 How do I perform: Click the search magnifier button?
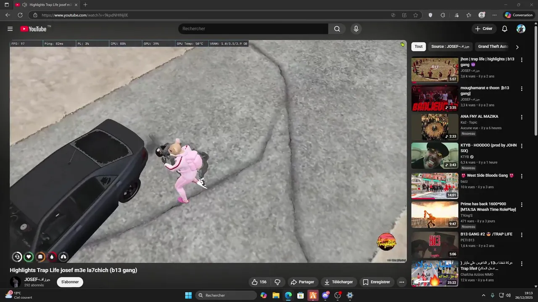click(x=337, y=29)
